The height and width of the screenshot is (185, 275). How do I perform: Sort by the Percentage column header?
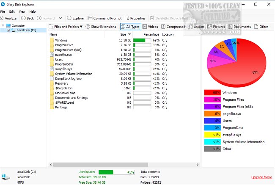click(x=151, y=34)
